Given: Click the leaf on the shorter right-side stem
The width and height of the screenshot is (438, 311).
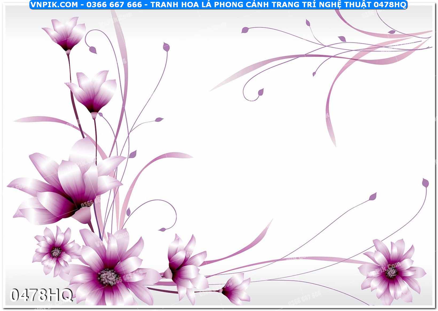Looking at the screenshot, I should (373, 197).
